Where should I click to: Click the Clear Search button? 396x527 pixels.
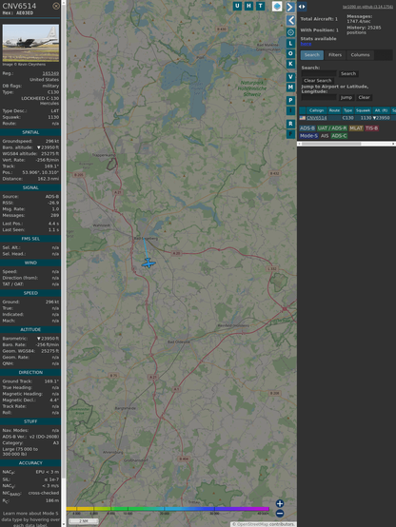pos(318,81)
